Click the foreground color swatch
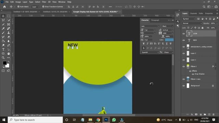The image size is (219, 123). click(5, 63)
